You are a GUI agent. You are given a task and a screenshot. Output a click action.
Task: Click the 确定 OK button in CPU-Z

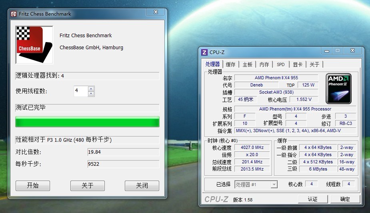click(x=345, y=199)
